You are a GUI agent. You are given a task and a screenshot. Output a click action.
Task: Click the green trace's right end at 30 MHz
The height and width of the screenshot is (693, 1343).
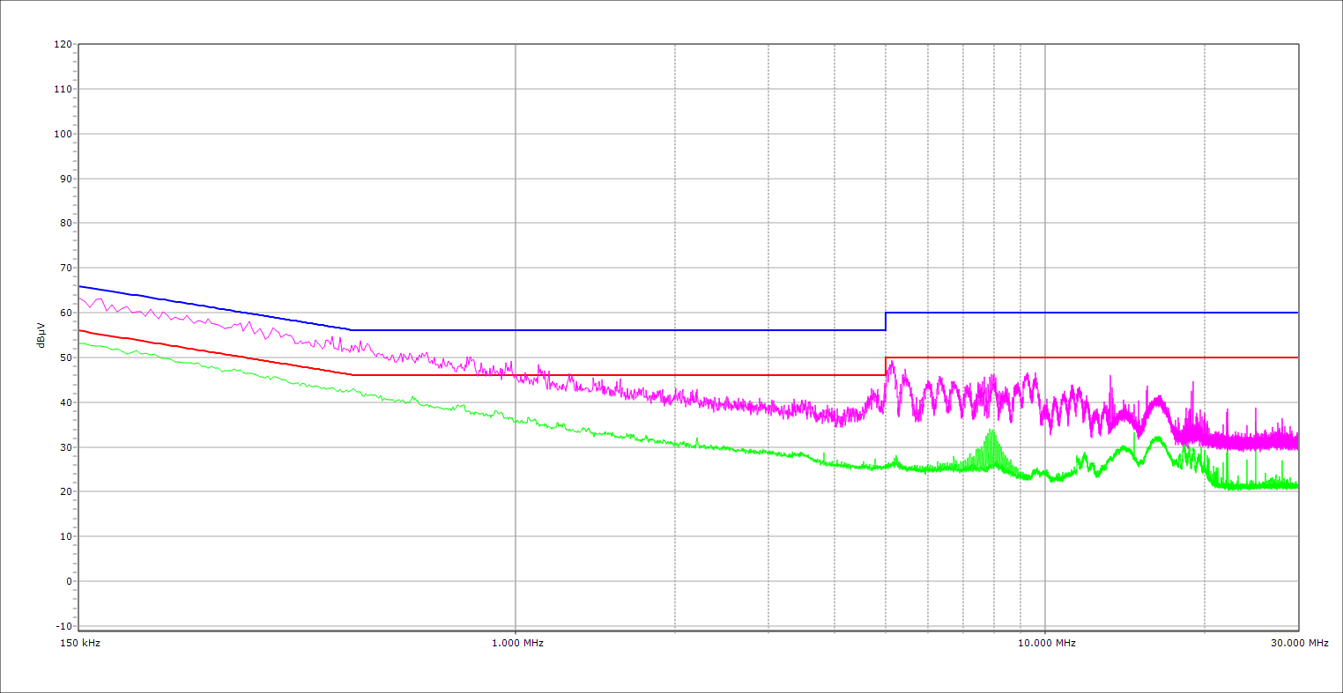tap(1297, 485)
